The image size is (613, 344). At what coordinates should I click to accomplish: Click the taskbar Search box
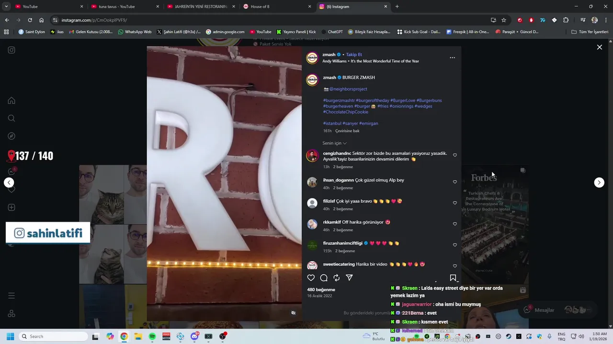point(53,336)
